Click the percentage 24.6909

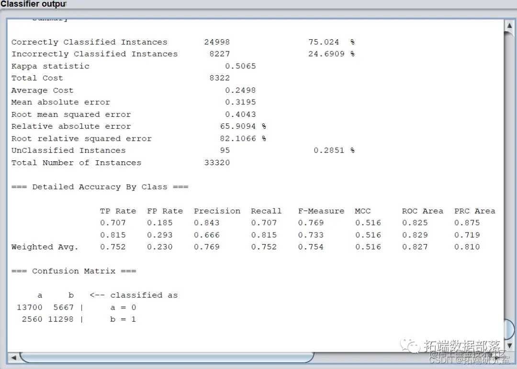pyautogui.click(x=326, y=54)
